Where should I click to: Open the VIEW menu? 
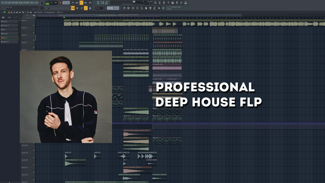point(21,3)
